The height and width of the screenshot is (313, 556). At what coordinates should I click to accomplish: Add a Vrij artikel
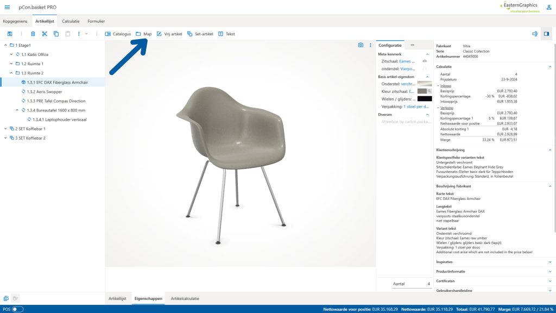[169, 34]
